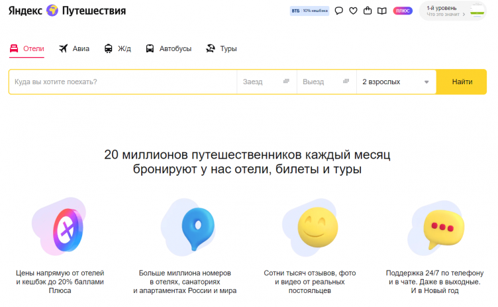498x307 pixels.
Task: Click 'Цены напрямую от отелей' text
Action: click(x=60, y=273)
